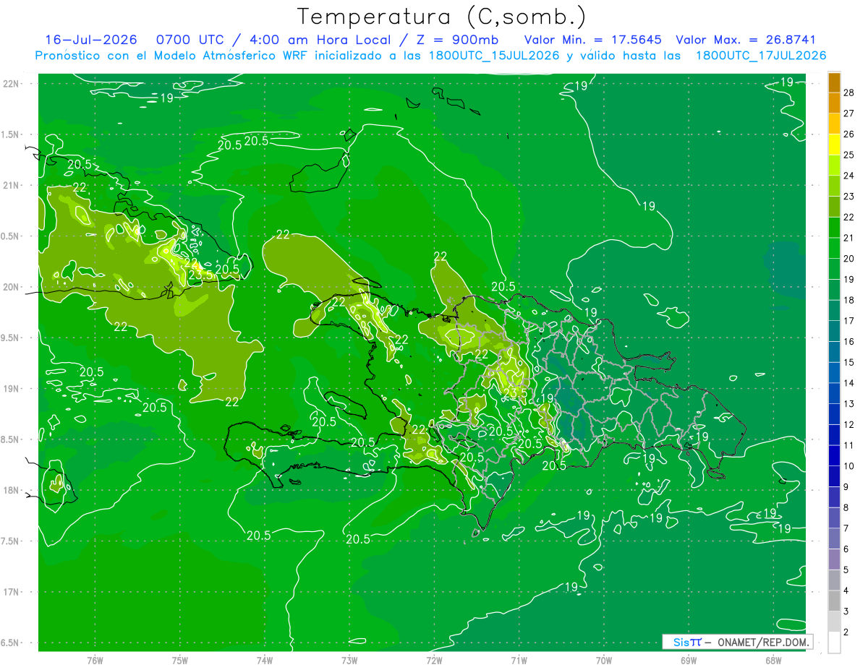Click the "21N" latitude axis label

click(x=12, y=185)
